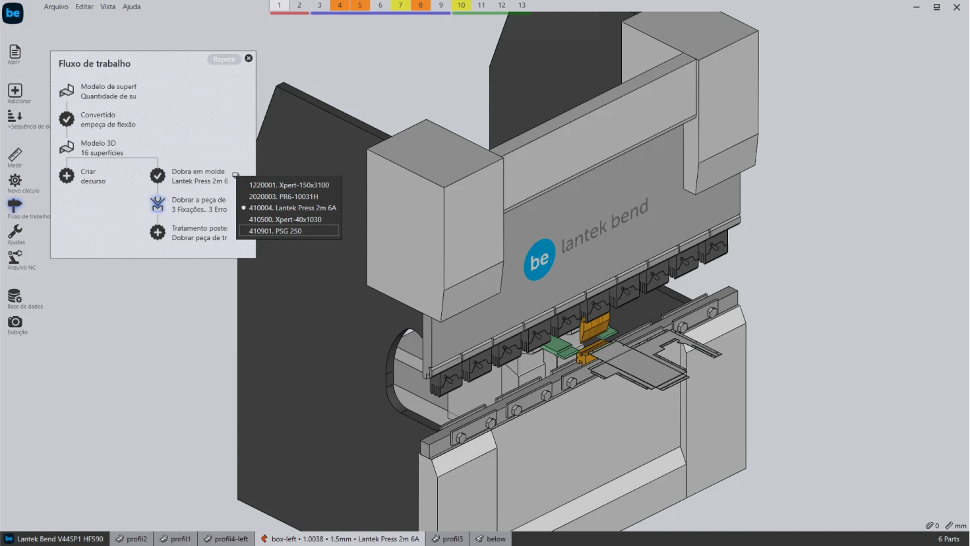Click the '16 superfícies' text
Viewport: 970px width, 546px height.
coord(102,153)
